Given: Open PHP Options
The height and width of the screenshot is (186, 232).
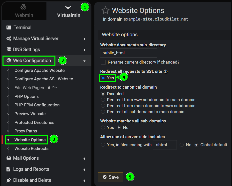Looking at the screenshot, I should 26,96.
